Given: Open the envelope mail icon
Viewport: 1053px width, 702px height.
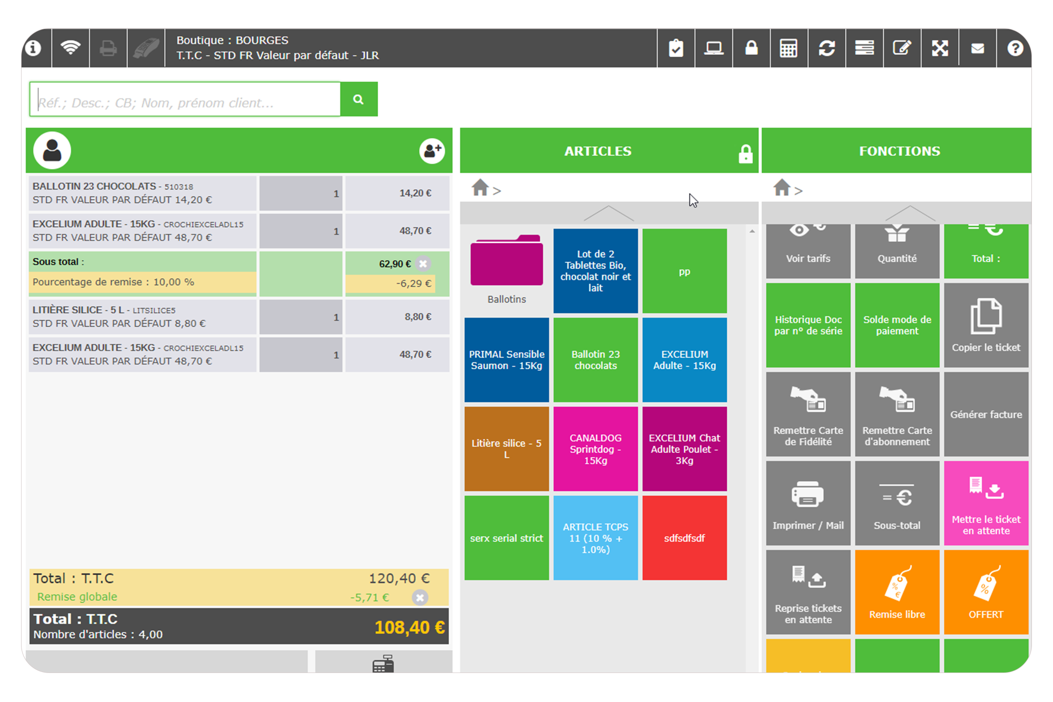Looking at the screenshot, I should pos(977,48).
